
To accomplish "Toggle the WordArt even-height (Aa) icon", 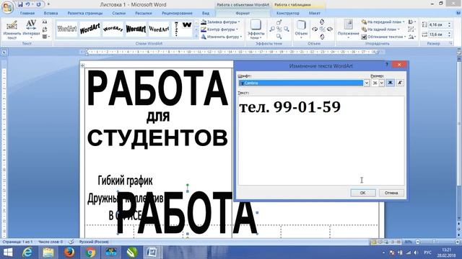I will pos(45,22).
